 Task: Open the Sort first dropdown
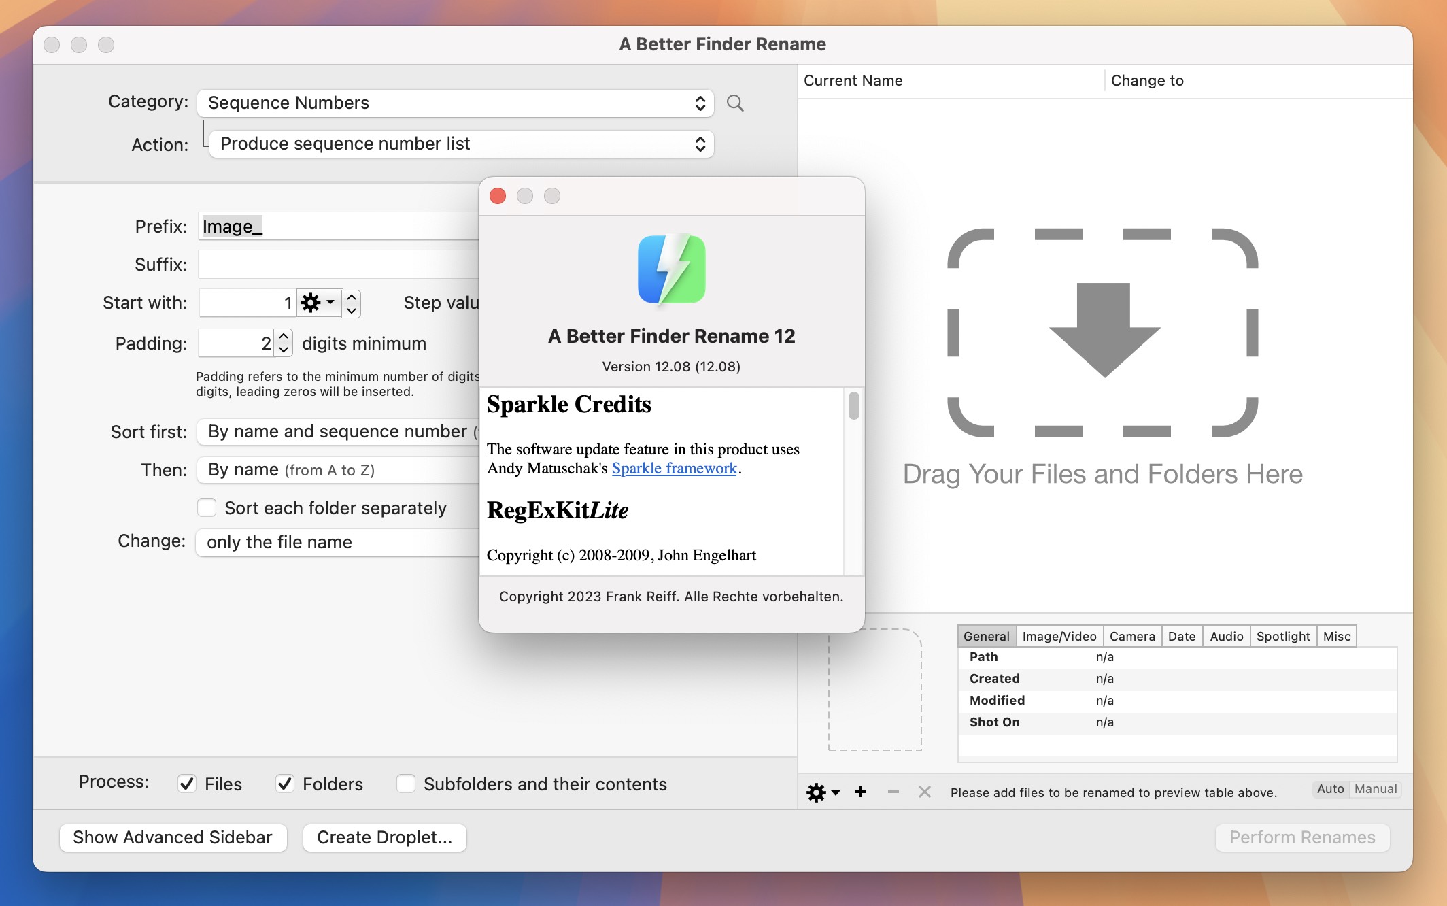click(x=338, y=432)
